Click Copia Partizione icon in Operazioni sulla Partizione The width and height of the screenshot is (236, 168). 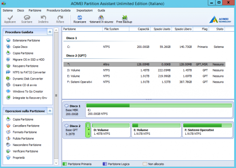point(8,119)
